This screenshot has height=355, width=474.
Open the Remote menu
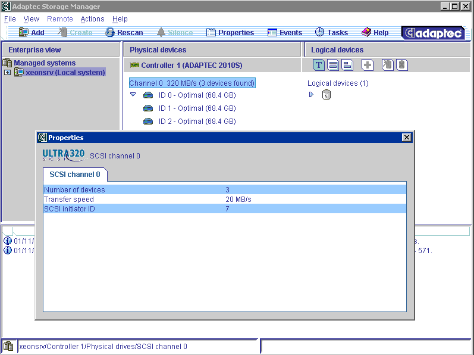60,19
